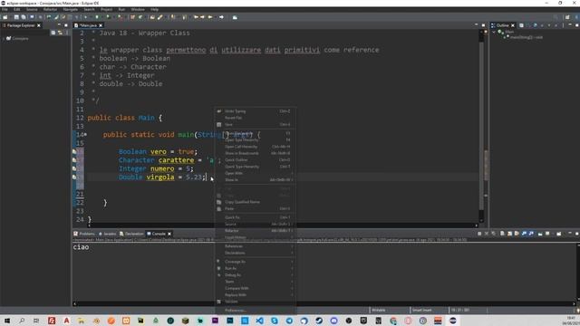Expand the Corsojava project node

coord(4,38)
